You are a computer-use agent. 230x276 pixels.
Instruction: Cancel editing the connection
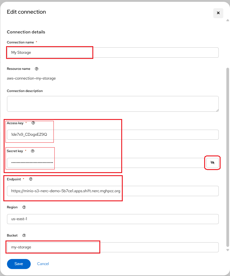pos(43,264)
